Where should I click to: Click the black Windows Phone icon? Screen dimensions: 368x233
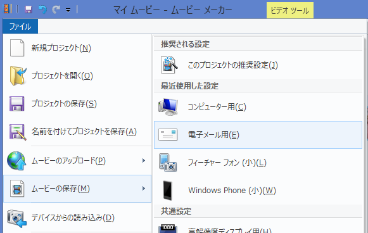pyautogui.click(x=168, y=191)
